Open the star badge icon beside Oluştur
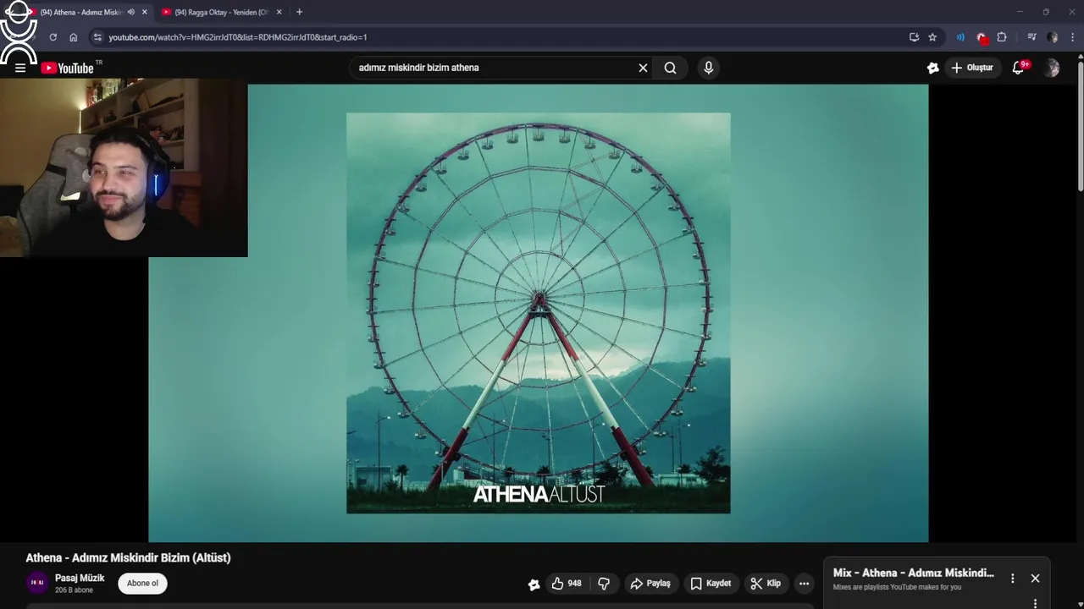 pos(932,68)
